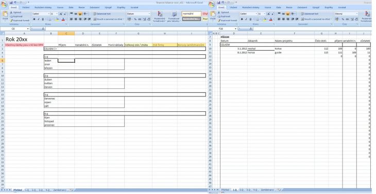Image resolution: width=376 pixels, height=194 pixels.
Task: Click Sloučit a zarovnat na střed in the PŘÍJEM window
Action: (317, 19)
